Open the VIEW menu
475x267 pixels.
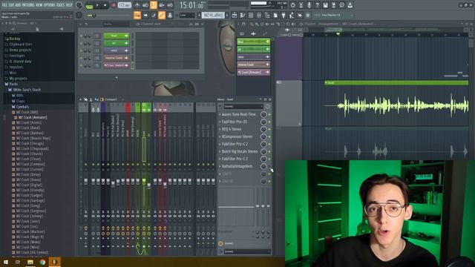(x=39, y=5)
